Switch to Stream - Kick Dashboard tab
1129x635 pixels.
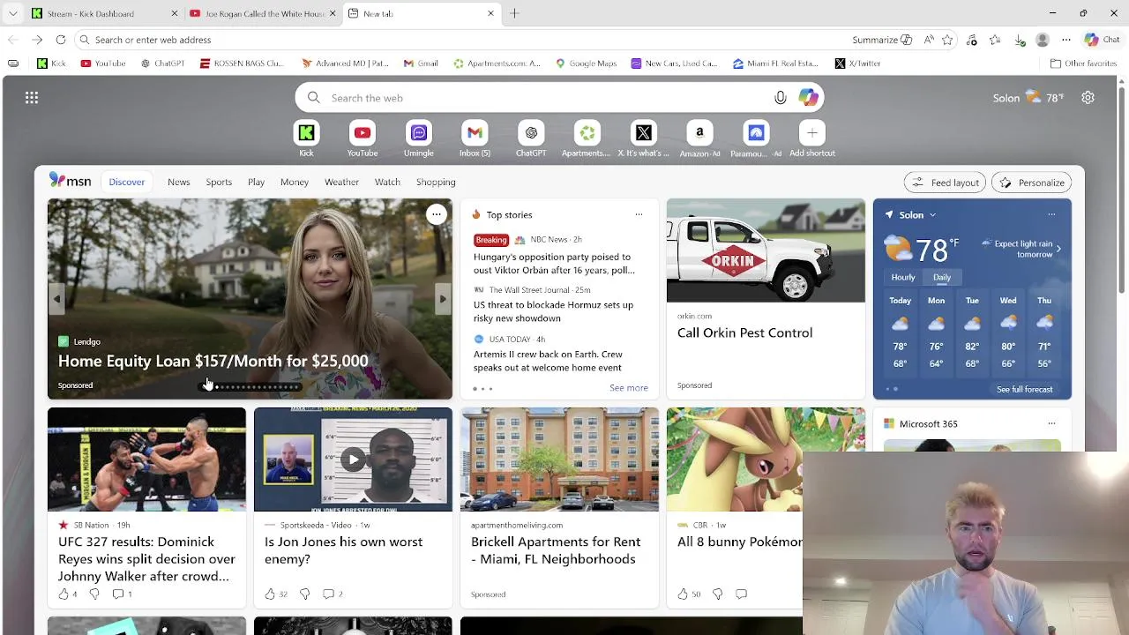101,13
